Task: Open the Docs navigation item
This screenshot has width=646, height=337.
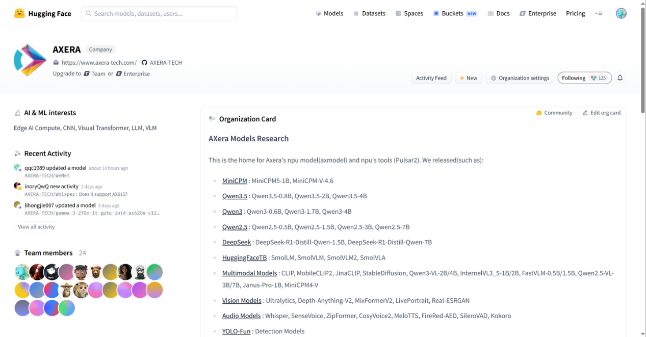Action: [499, 13]
